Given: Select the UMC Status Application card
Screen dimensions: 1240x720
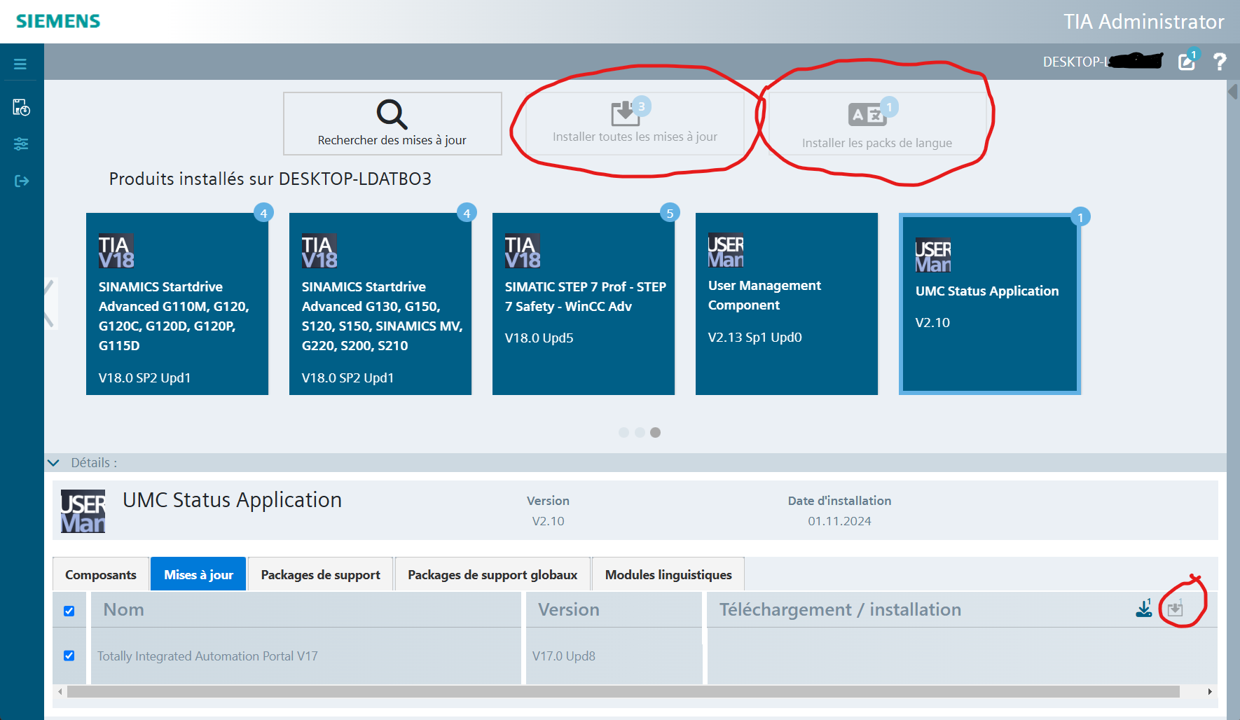Looking at the screenshot, I should 990,304.
